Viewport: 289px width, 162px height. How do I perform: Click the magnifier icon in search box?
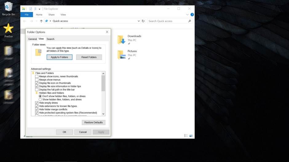coord(189,21)
